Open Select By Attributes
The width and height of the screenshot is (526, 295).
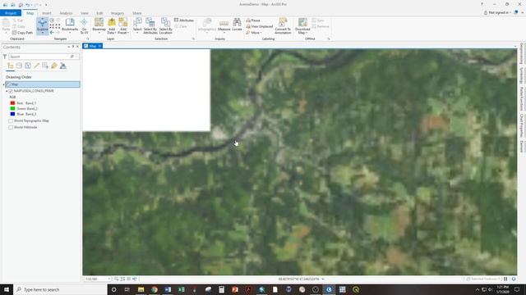pos(150,25)
